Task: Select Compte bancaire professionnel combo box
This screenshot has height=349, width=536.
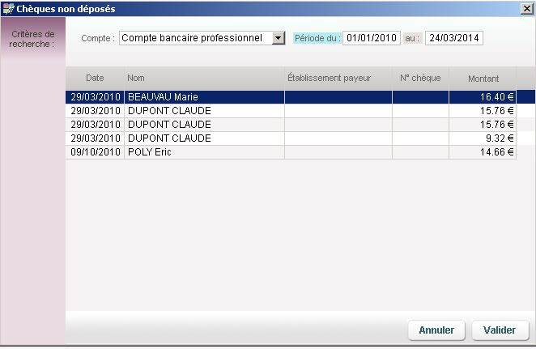Action: point(195,38)
